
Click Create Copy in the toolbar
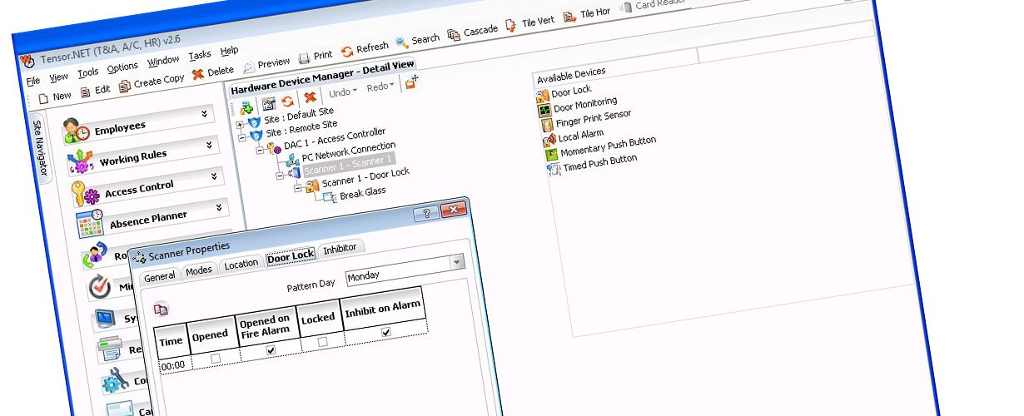tap(152, 82)
